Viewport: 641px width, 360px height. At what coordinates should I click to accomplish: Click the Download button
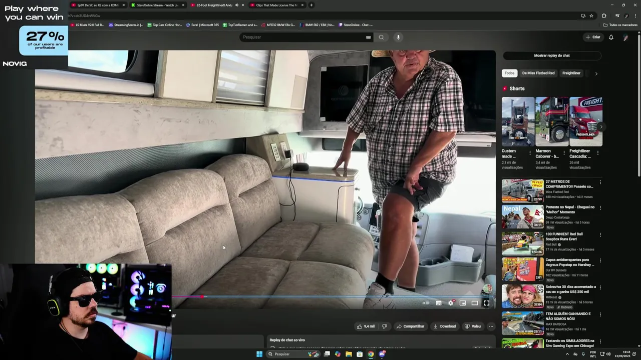[445, 326]
